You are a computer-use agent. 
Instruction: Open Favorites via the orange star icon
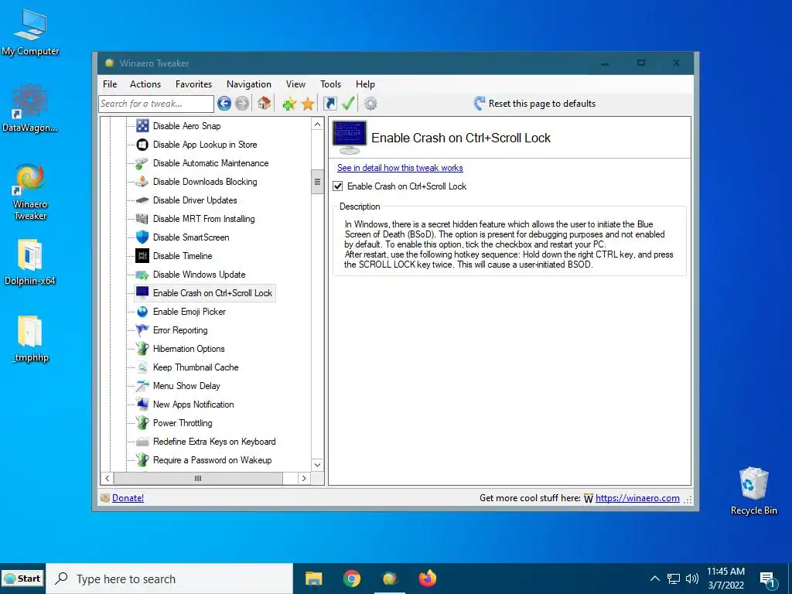pyautogui.click(x=308, y=104)
